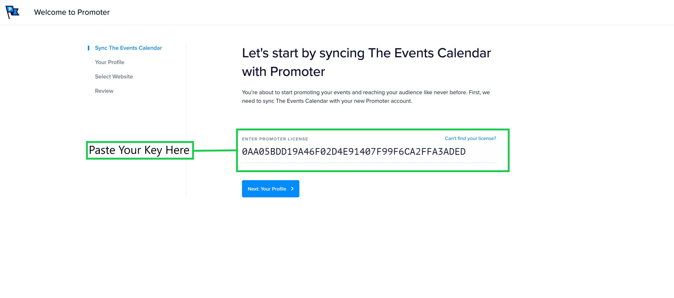
Task: Select the Your Profile step
Action: coord(110,62)
